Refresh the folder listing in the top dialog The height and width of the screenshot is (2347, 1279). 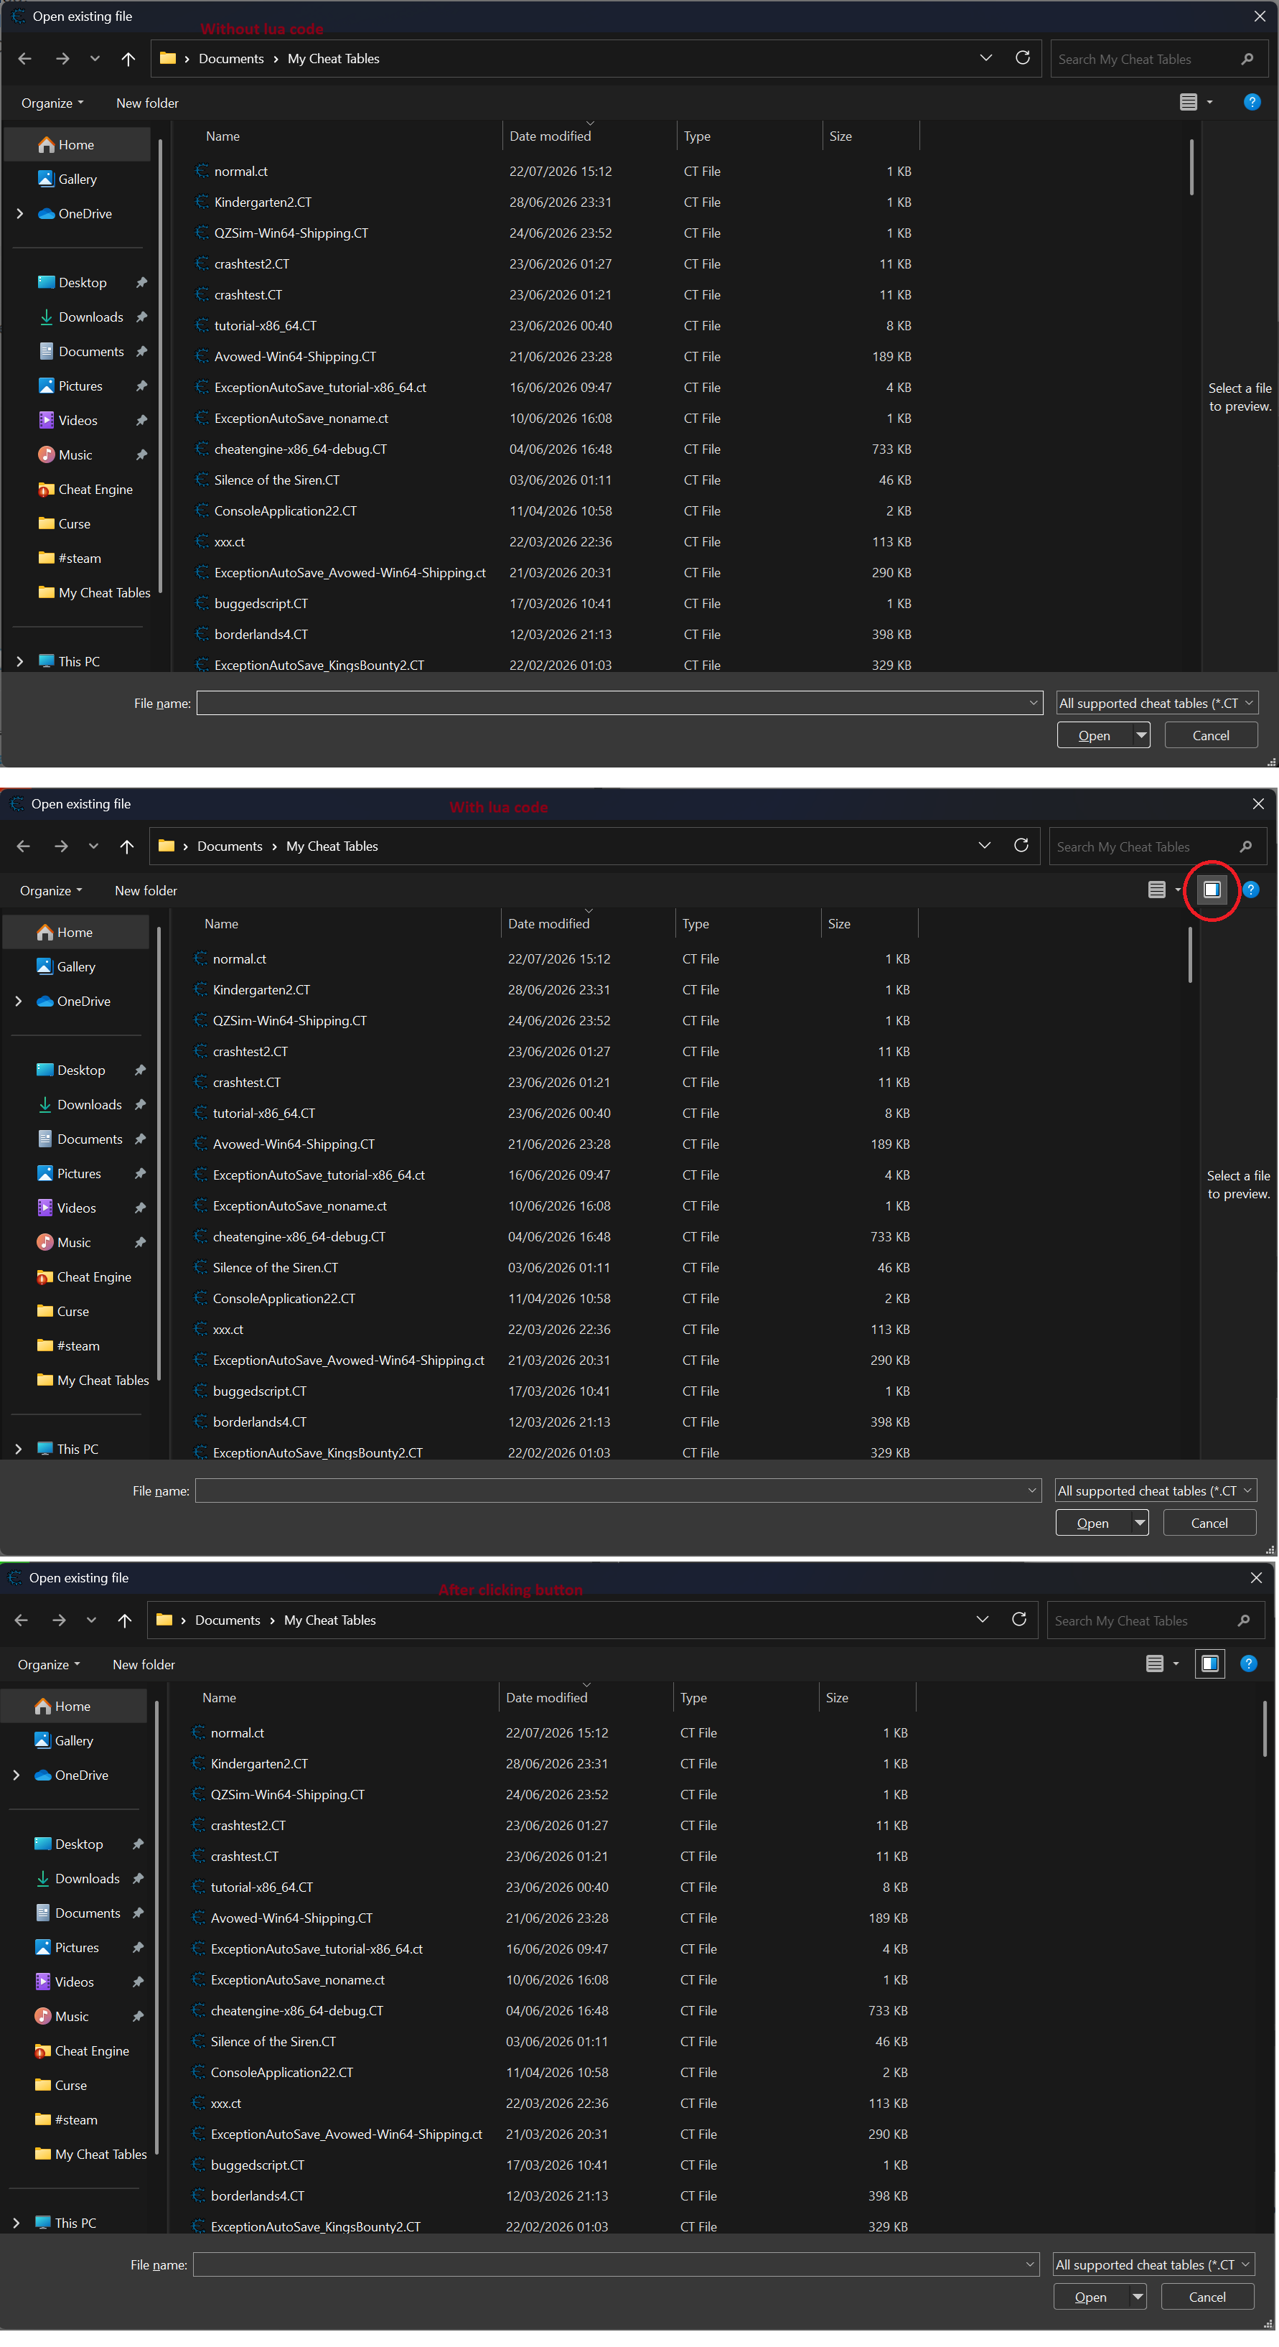coord(1022,58)
